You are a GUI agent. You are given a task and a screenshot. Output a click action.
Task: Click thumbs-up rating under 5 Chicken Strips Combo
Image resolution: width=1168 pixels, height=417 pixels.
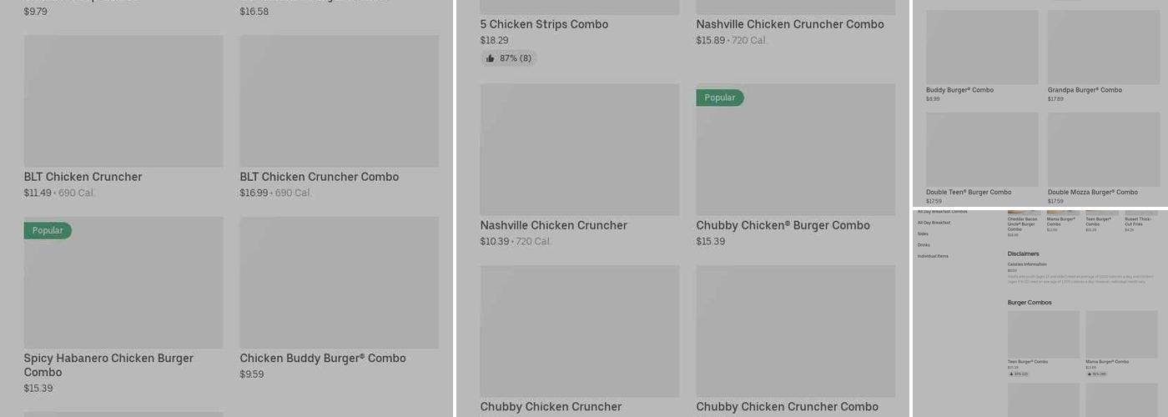click(x=509, y=58)
